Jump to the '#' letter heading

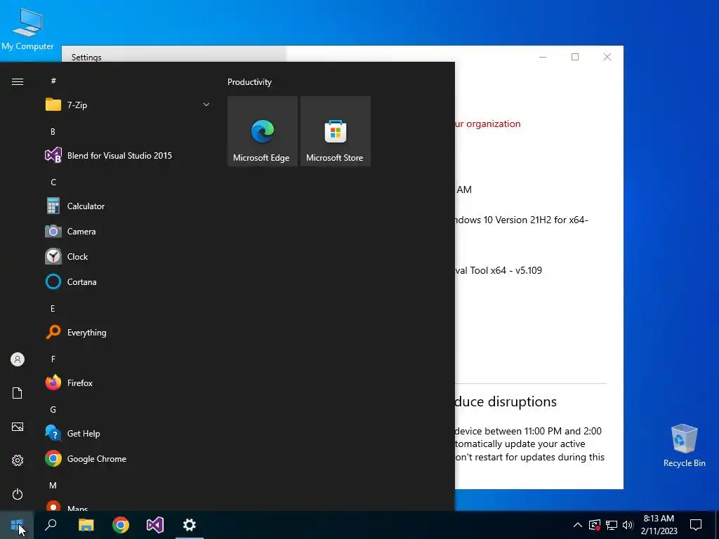click(53, 81)
